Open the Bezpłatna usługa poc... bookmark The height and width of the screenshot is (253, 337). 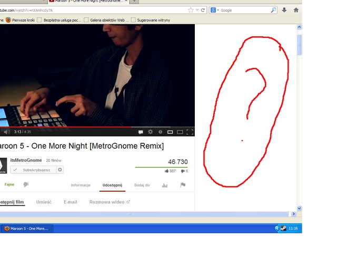pos(59,20)
